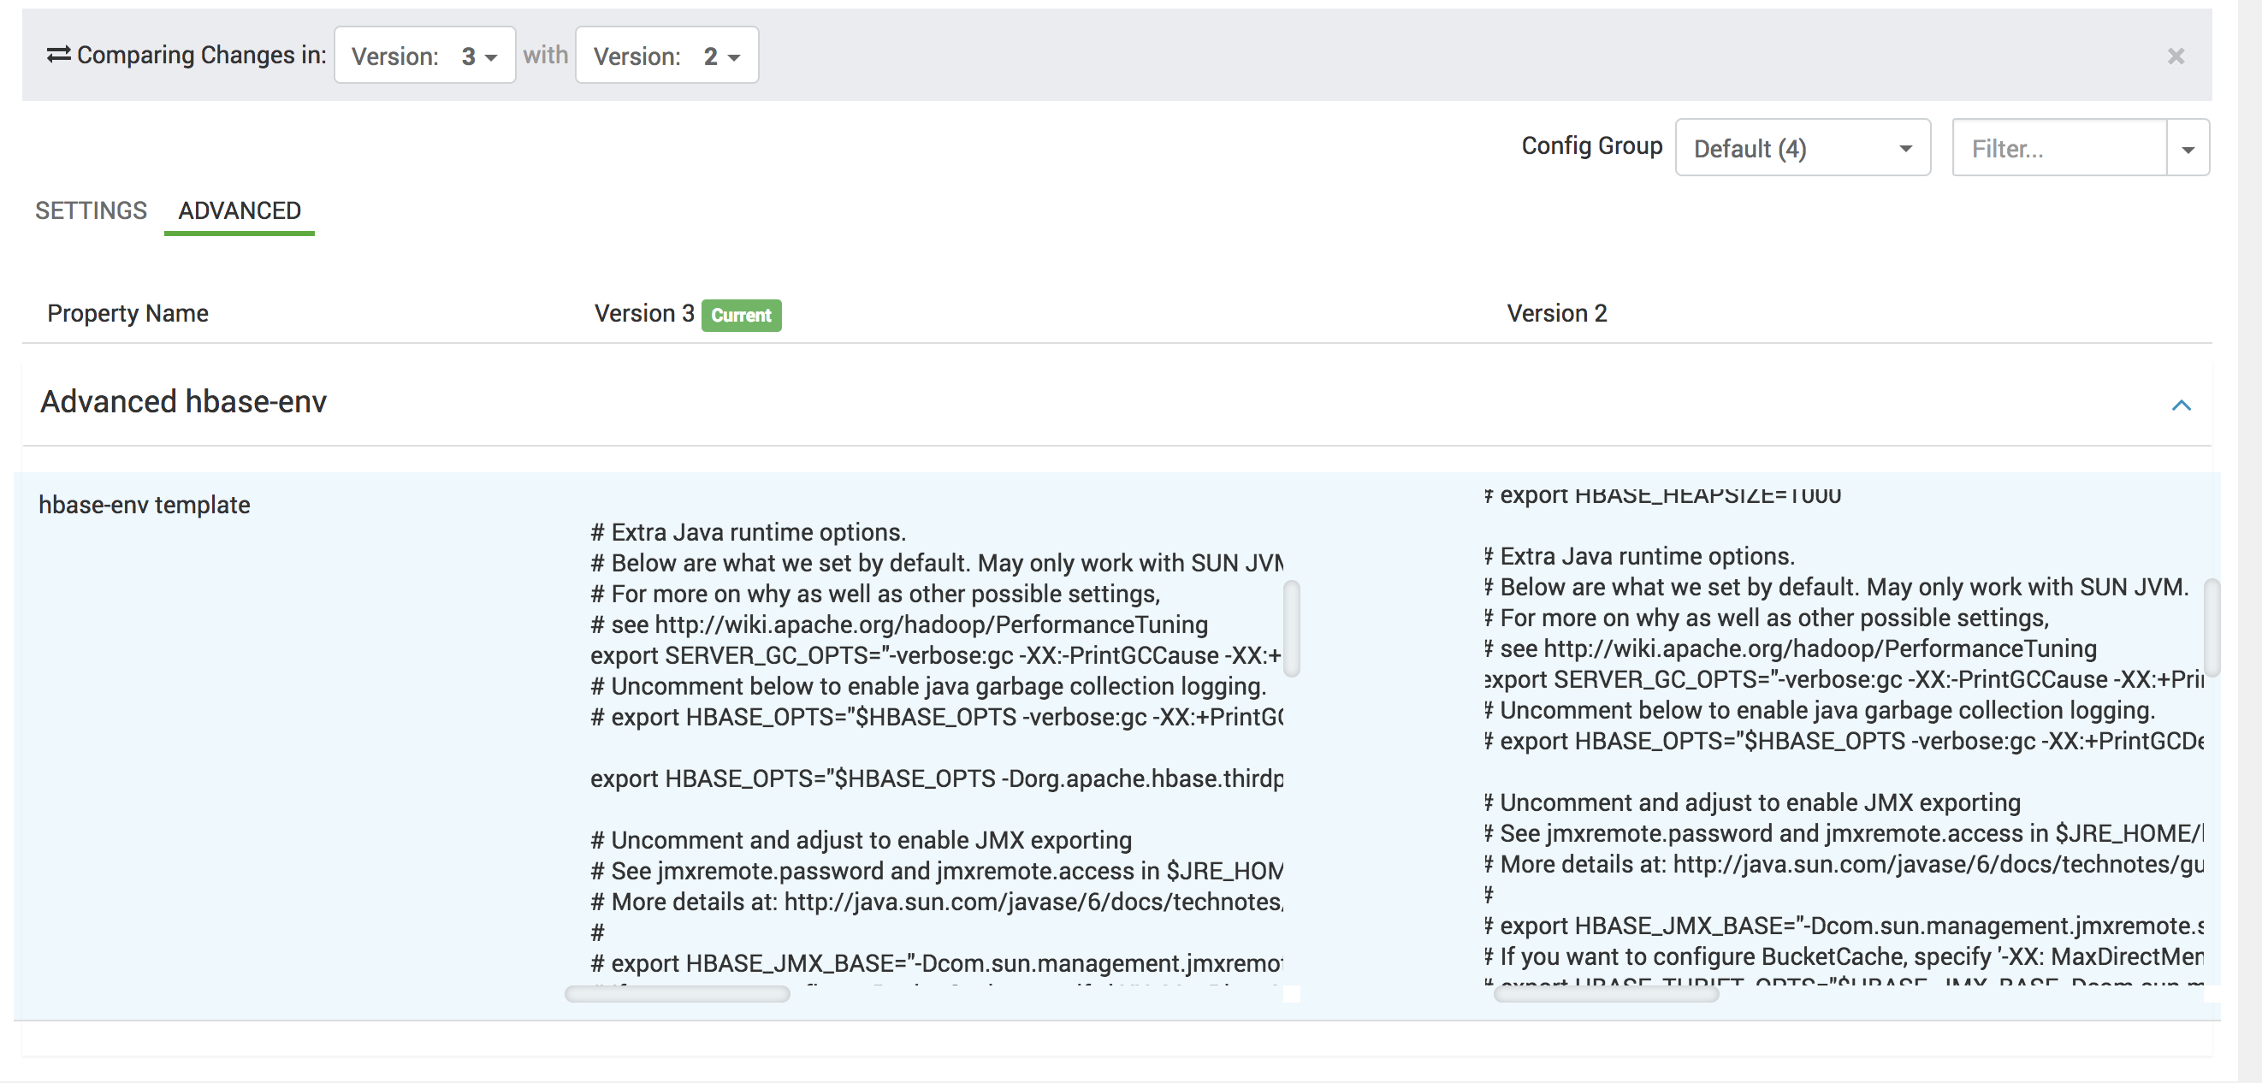This screenshot has height=1083, width=2262.
Task: Dismiss the version comparison with the X icon
Action: (2175, 56)
